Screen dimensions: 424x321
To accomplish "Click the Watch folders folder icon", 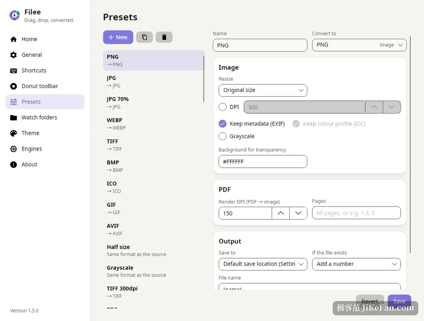I will pyautogui.click(x=13, y=117).
